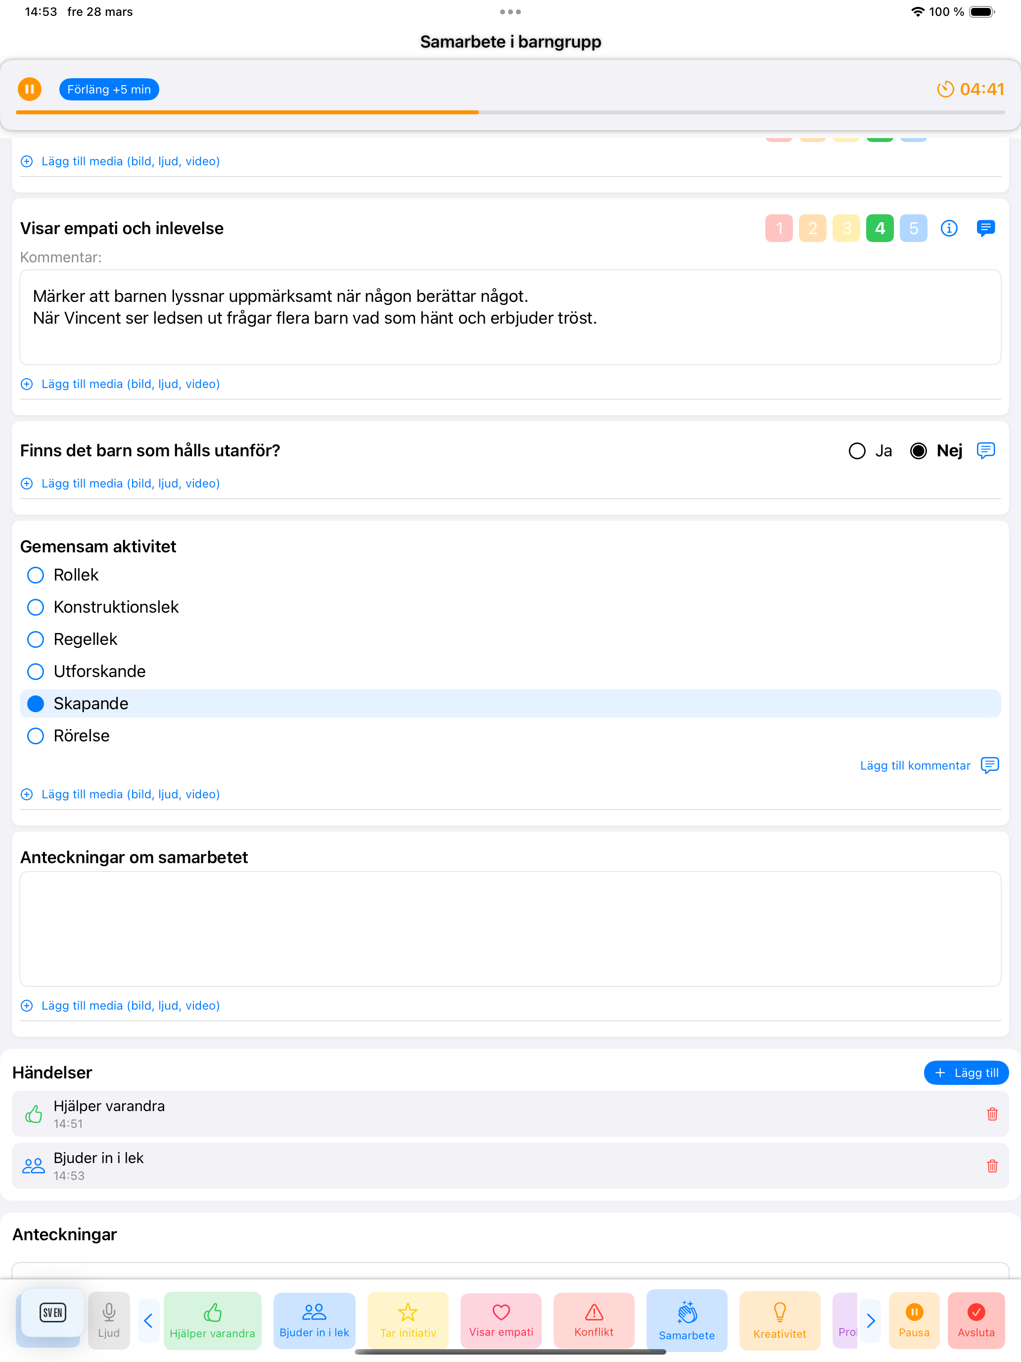This screenshot has height=1362, width=1021.
Task: Delete the Hjälper varandra event
Action: point(992,1114)
